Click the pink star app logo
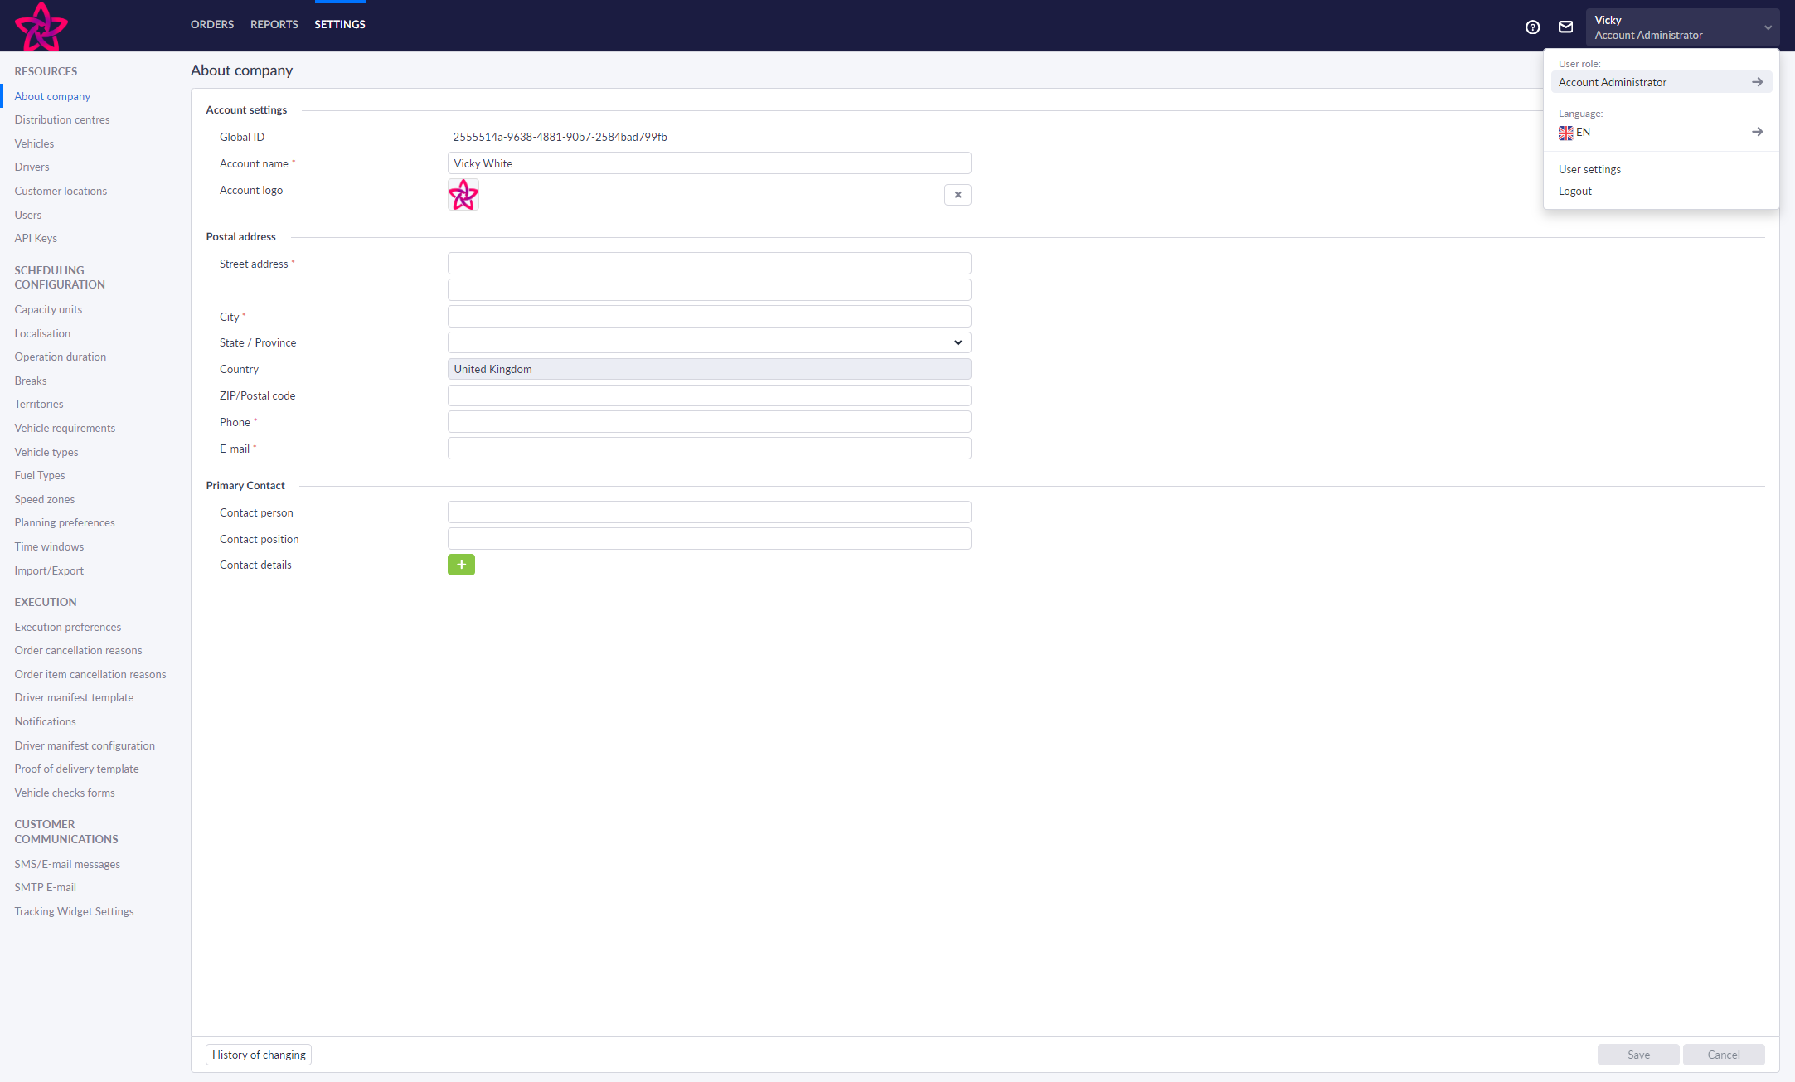 [41, 27]
